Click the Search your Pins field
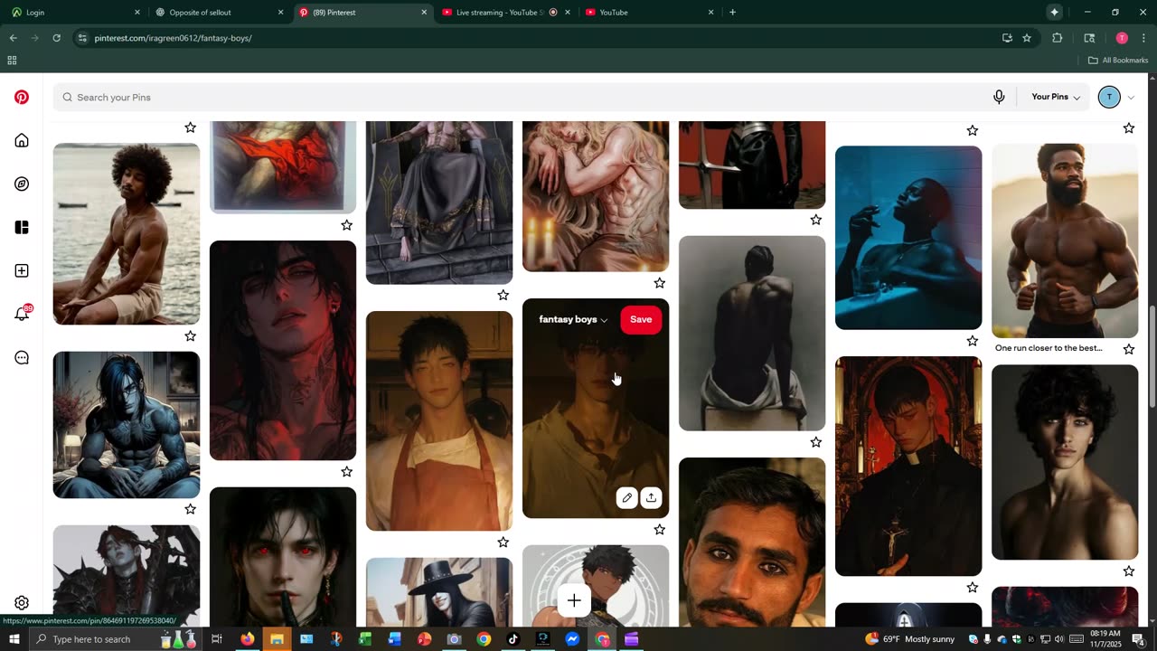Image resolution: width=1157 pixels, height=651 pixels. (522, 97)
